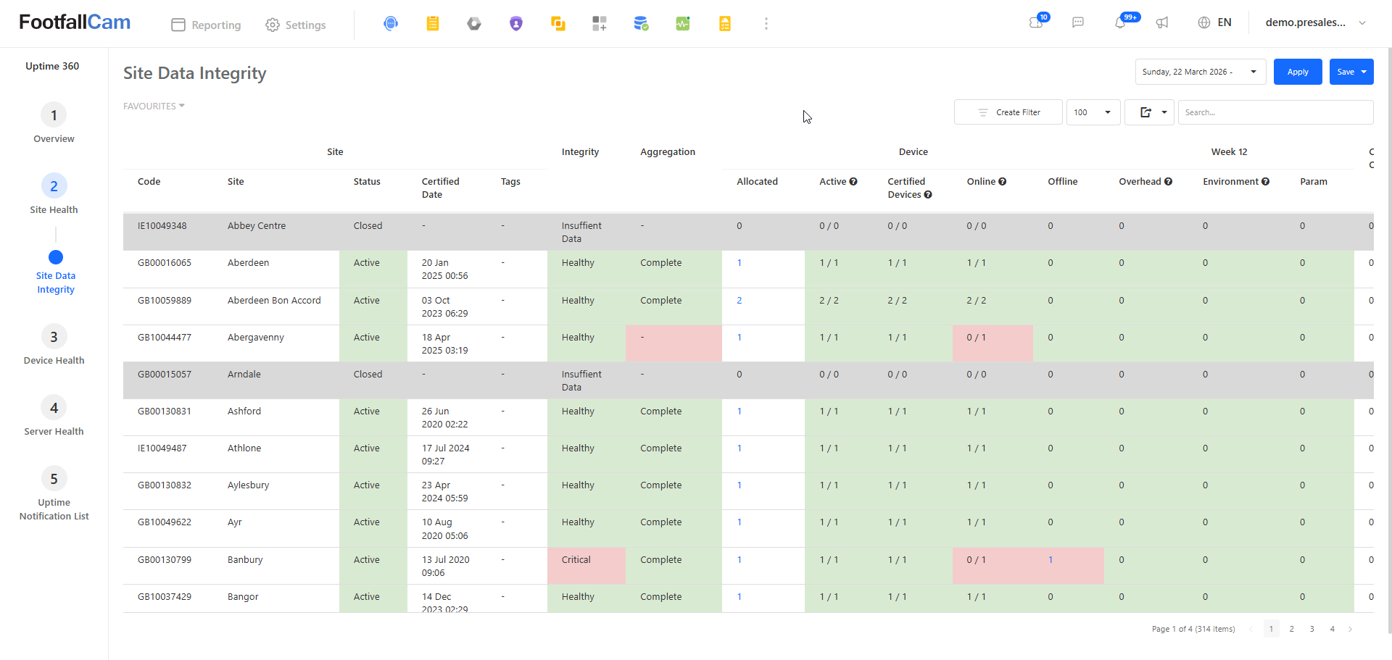1392x660 pixels.
Task: Click the Create Filter button
Action: click(1008, 112)
